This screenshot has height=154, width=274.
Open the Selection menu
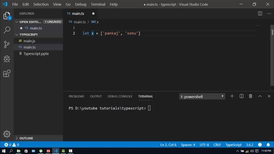coord(41,4)
